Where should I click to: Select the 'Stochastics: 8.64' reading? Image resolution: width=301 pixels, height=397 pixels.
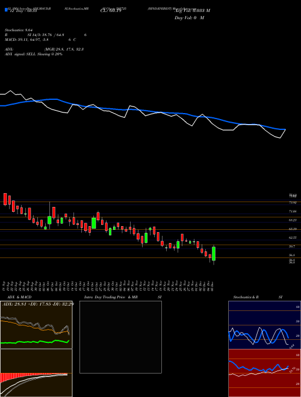click(19, 30)
